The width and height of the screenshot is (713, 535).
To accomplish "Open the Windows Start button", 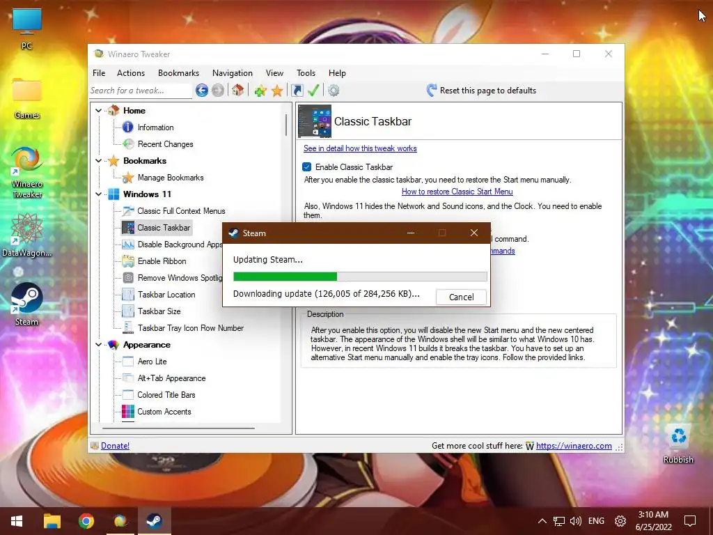I will click(x=17, y=521).
